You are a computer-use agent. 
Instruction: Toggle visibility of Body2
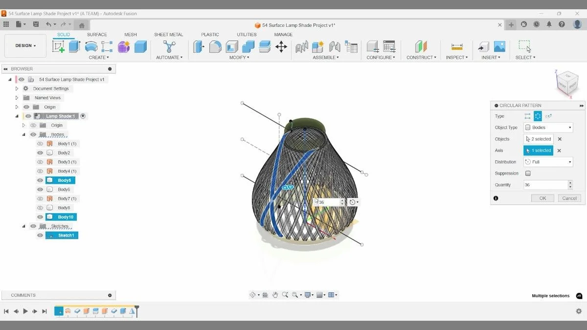(x=40, y=153)
